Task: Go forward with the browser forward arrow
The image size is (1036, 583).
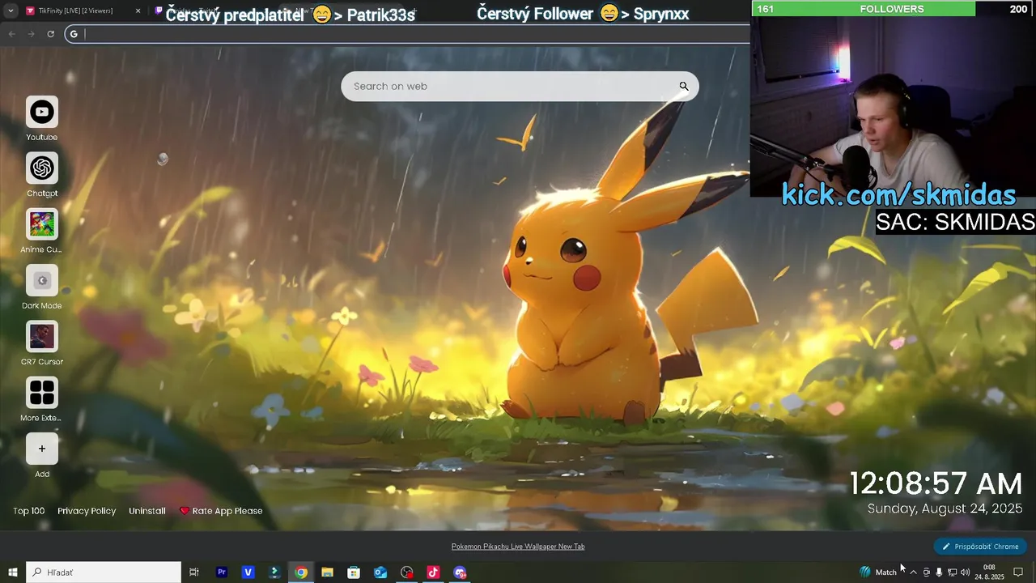Action: (31, 34)
